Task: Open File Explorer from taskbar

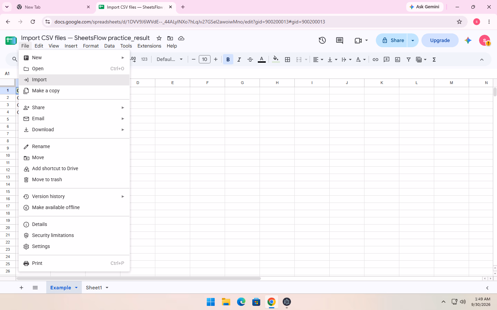Action: [226, 302]
